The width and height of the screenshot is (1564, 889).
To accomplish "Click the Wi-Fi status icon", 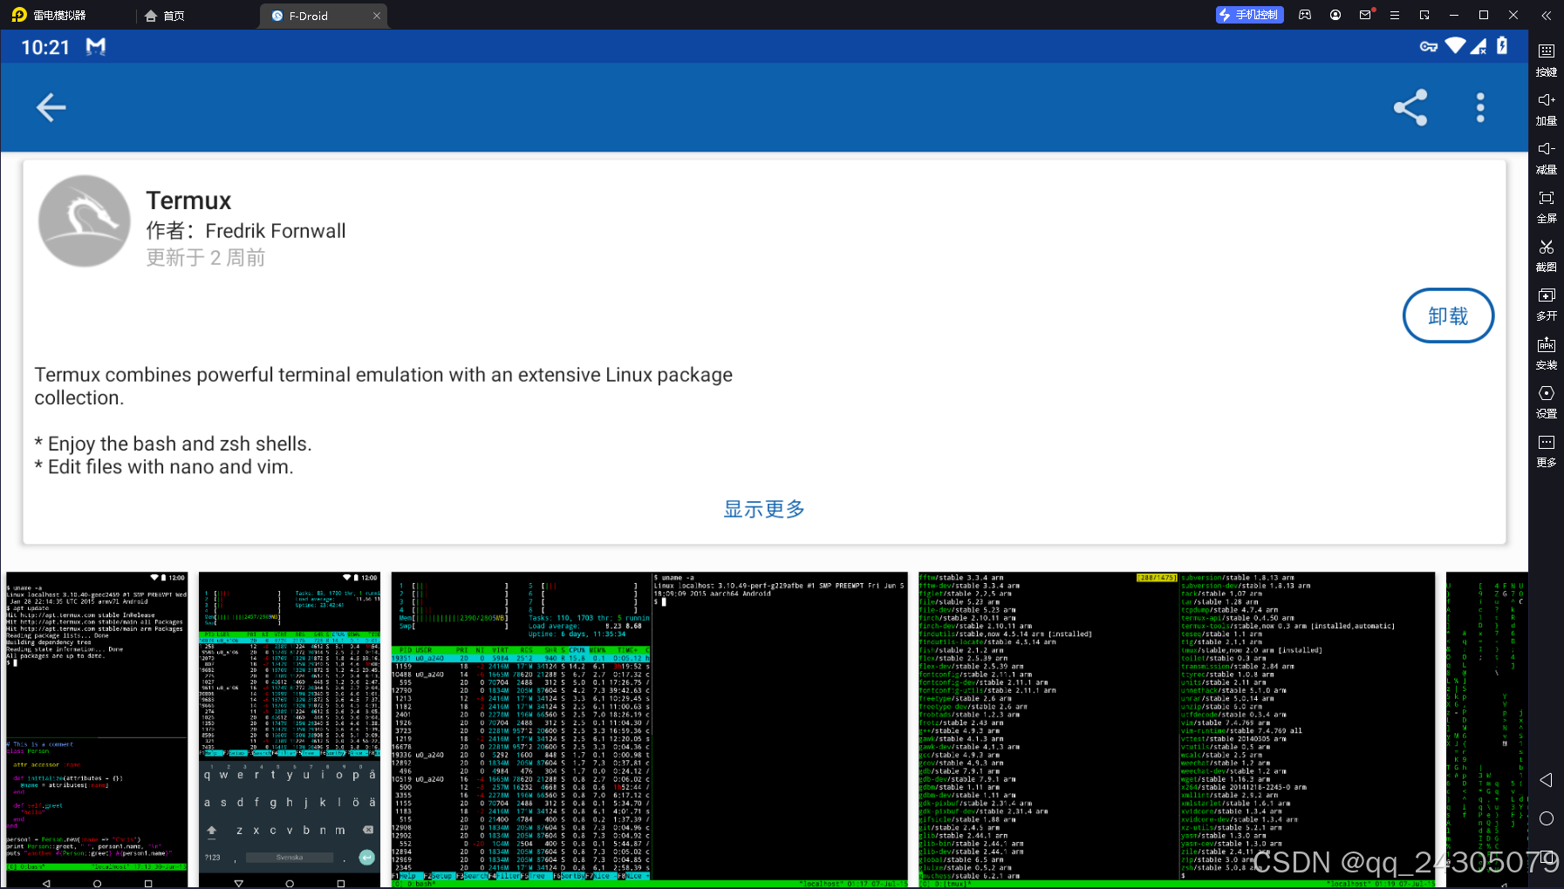I will [x=1455, y=45].
